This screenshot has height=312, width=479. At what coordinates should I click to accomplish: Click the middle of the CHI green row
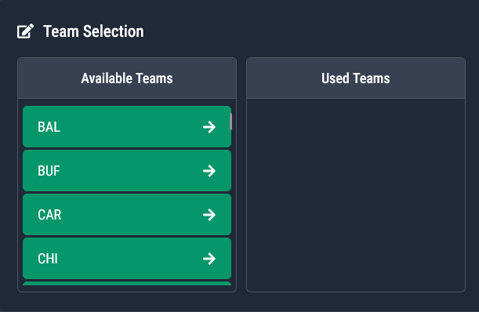pyautogui.click(x=127, y=259)
